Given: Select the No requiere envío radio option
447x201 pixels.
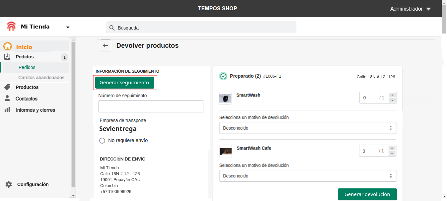Looking at the screenshot, I should pyautogui.click(x=102, y=140).
